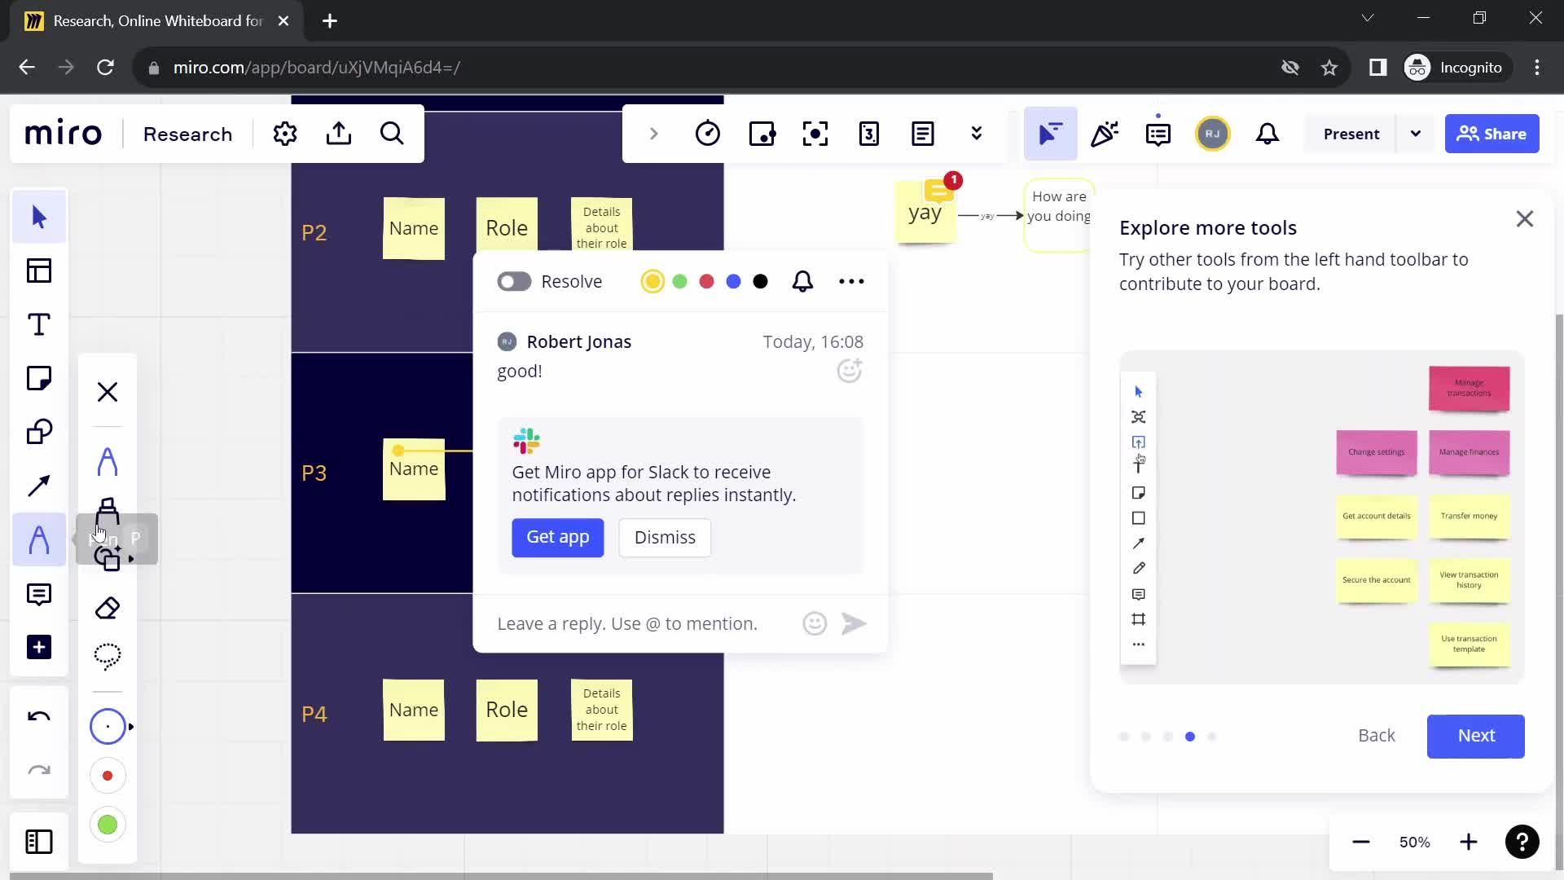Toggle notification bell on comment thread
This screenshot has height=880, width=1564.
[803, 280]
